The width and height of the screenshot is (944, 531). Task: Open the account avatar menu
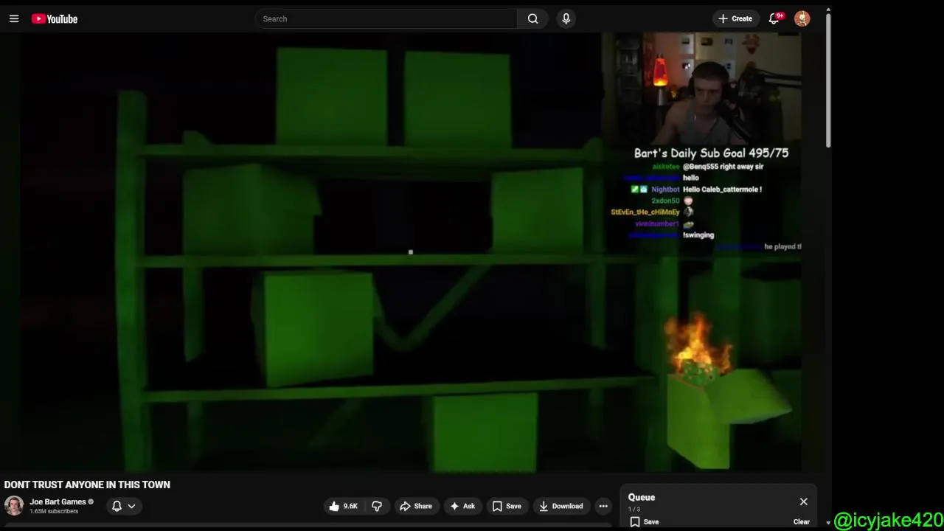pyautogui.click(x=802, y=18)
